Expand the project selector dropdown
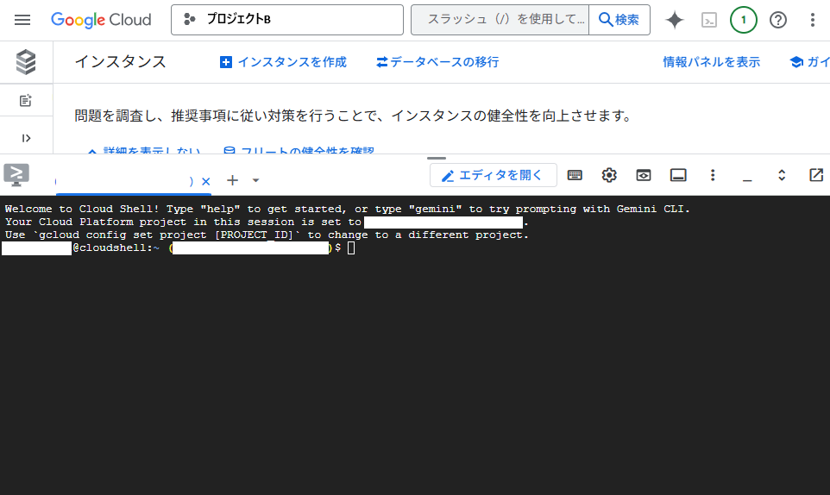 tap(287, 20)
